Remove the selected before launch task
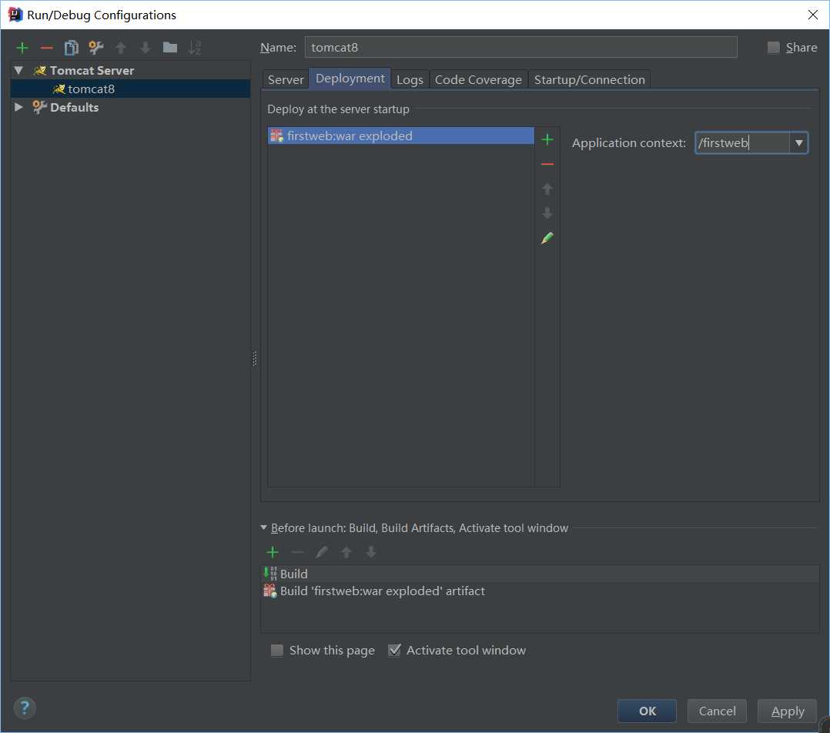Viewport: 830px width, 733px height. click(x=297, y=553)
